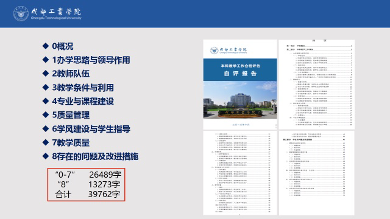Select the 1办学思路与领导作用 item
The width and height of the screenshot is (390, 219).
pos(91,60)
